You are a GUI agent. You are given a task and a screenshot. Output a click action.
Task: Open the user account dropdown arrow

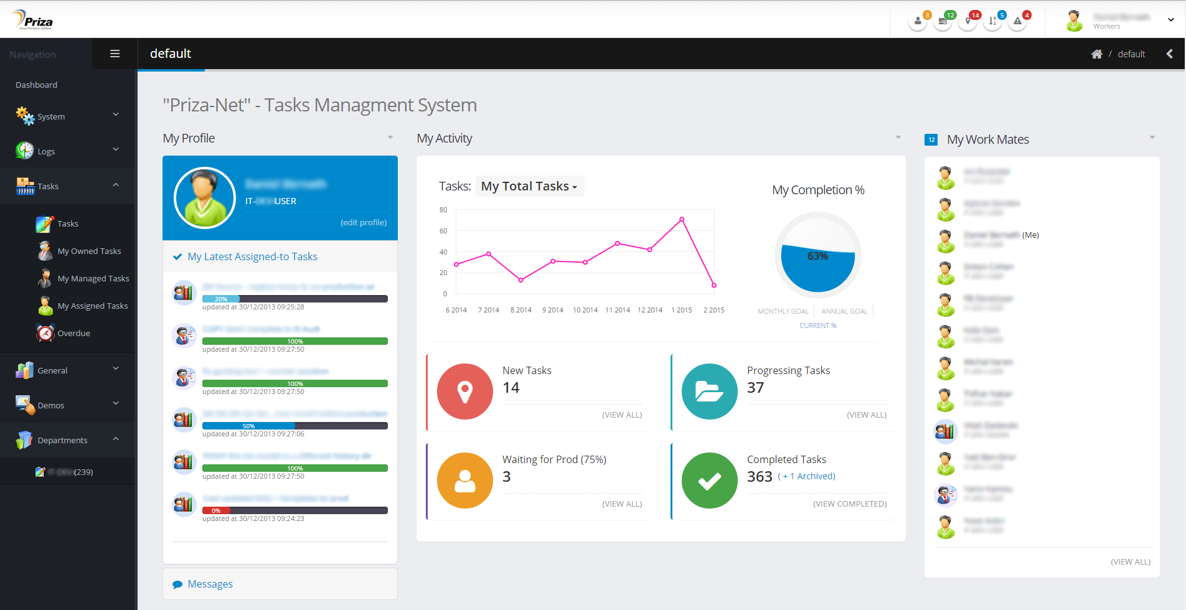coord(1170,20)
